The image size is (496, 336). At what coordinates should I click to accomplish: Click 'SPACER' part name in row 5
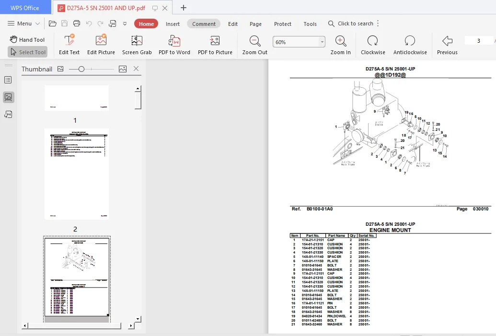pyautogui.click(x=334, y=256)
